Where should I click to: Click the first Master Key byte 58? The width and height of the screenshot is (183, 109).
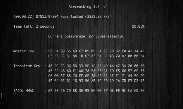tap(50, 51)
